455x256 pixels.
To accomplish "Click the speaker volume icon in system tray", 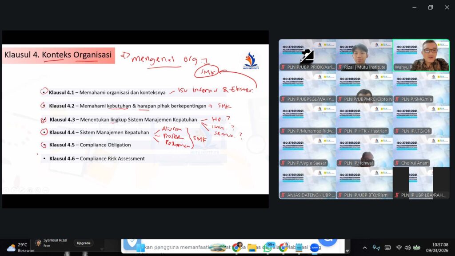I will [407, 248].
